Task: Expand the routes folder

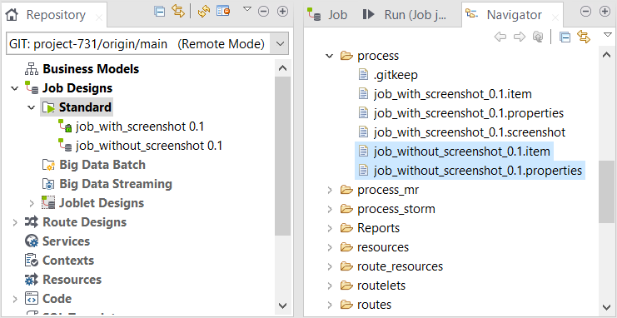Action: tap(330, 305)
